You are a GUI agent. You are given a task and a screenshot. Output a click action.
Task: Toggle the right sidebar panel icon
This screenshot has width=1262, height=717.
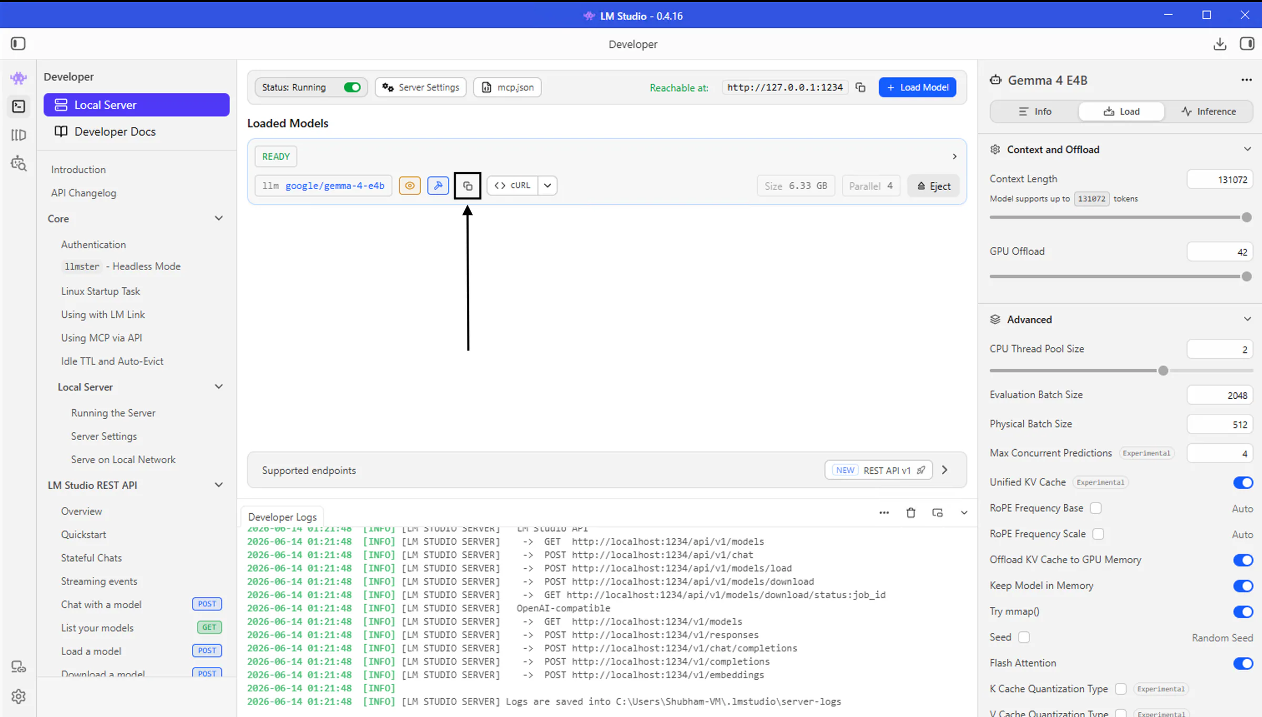click(x=1247, y=44)
